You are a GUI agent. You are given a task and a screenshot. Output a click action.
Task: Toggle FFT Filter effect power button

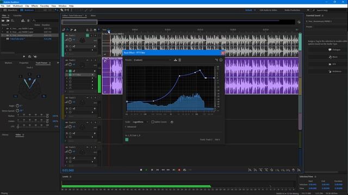point(127,140)
